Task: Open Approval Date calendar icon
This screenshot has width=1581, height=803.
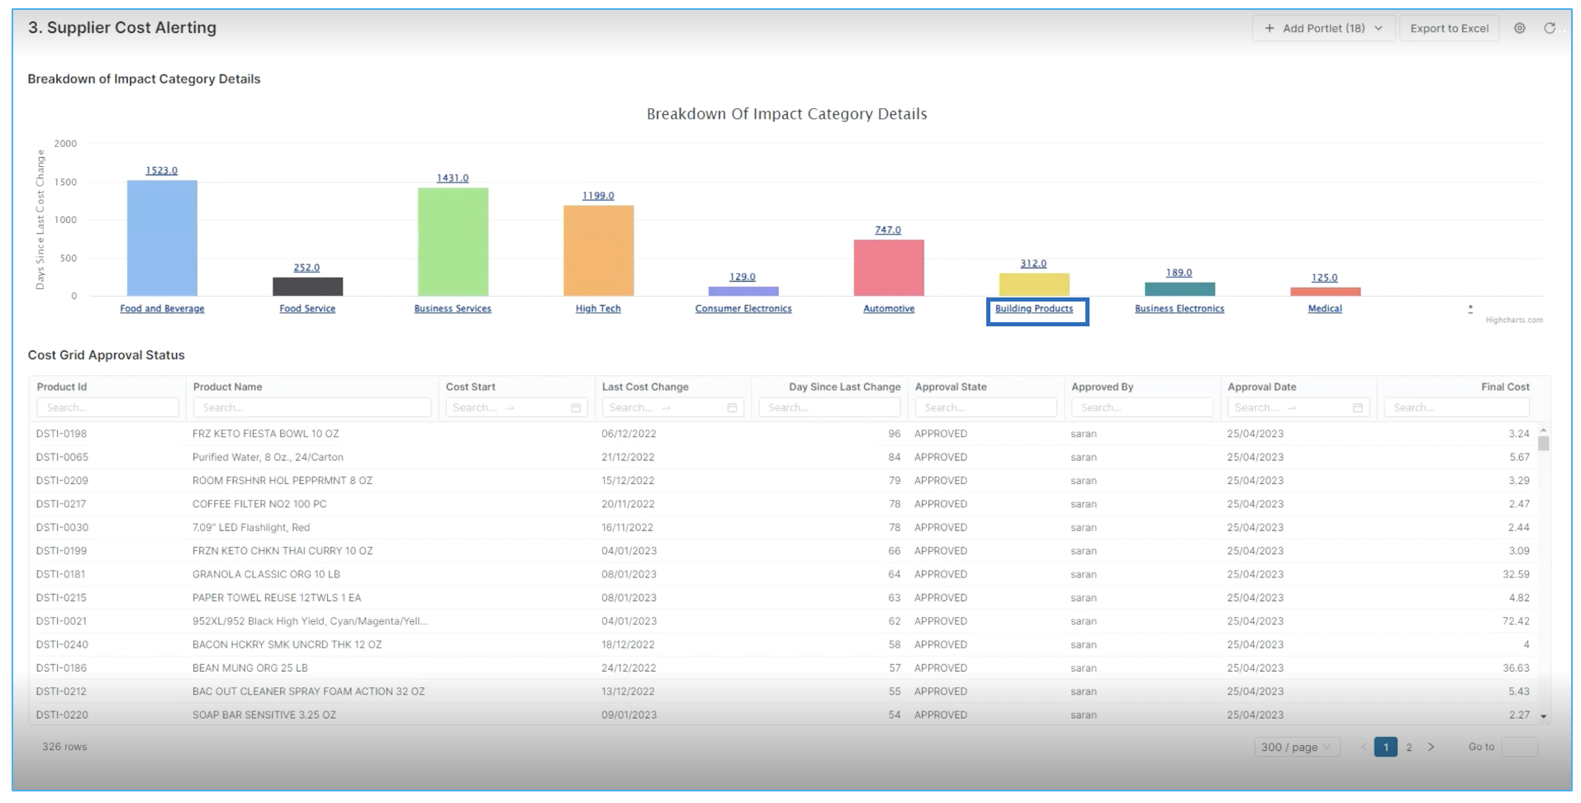Action: [x=1357, y=408]
